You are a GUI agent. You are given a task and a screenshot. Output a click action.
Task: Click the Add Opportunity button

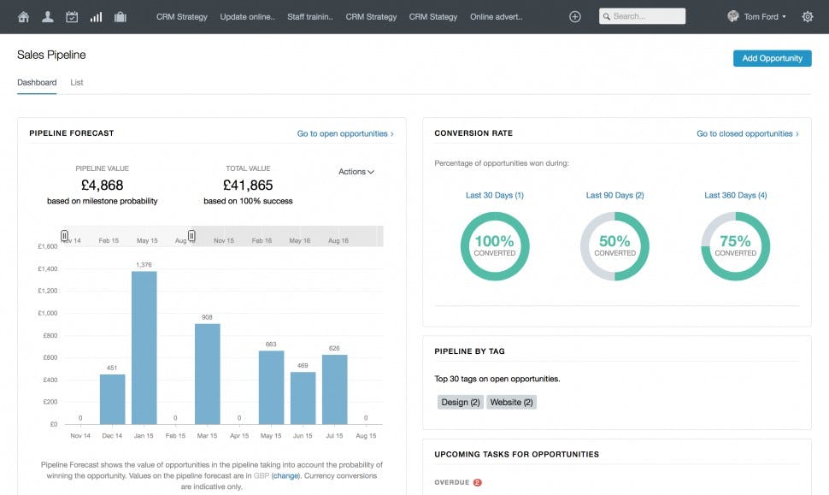tap(772, 58)
